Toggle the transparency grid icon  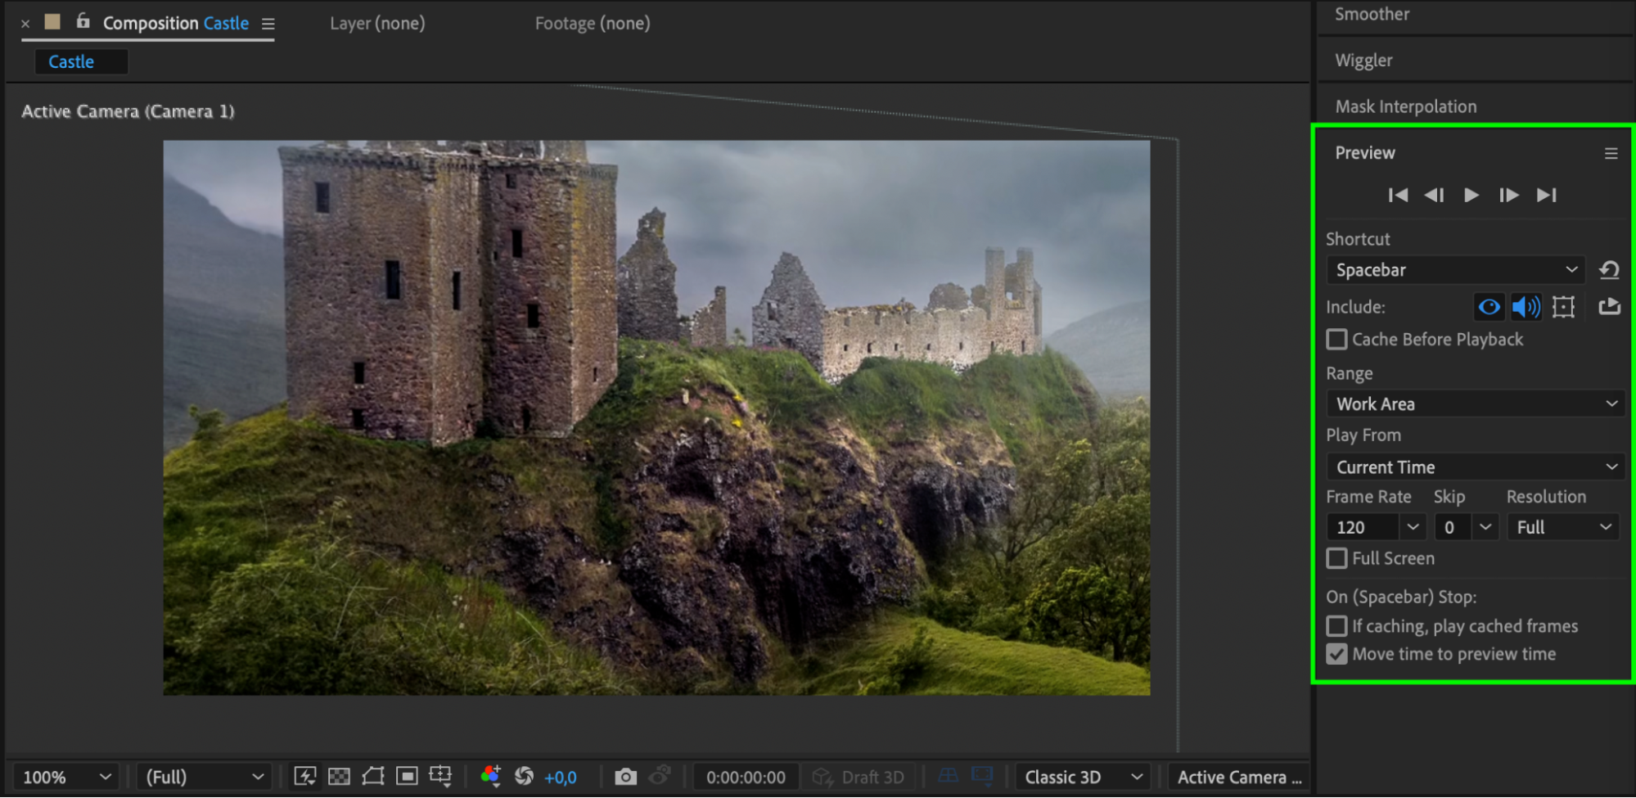(339, 777)
